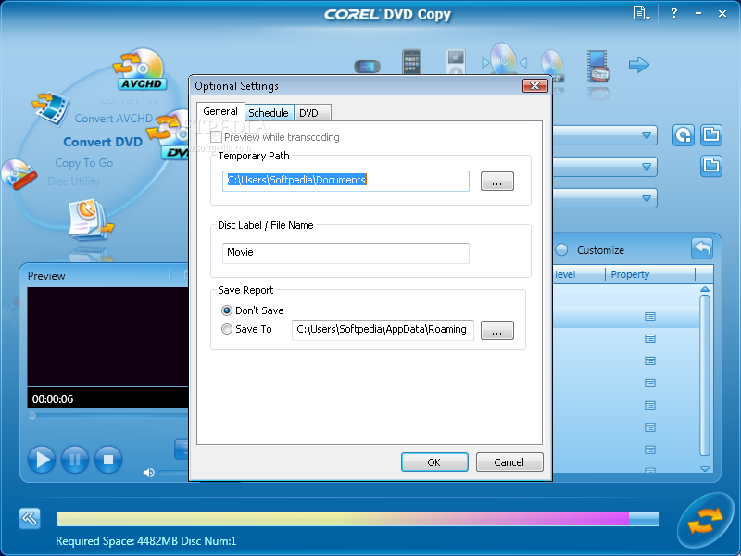Select Disc Utility menu item
741x556 pixels.
(73, 181)
